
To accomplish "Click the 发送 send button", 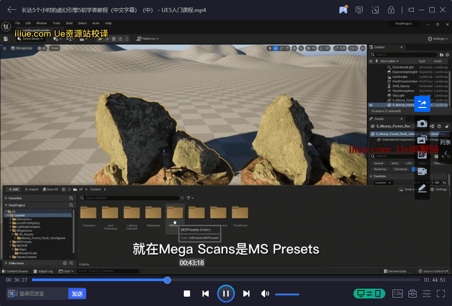I will click(x=77, y=294).
